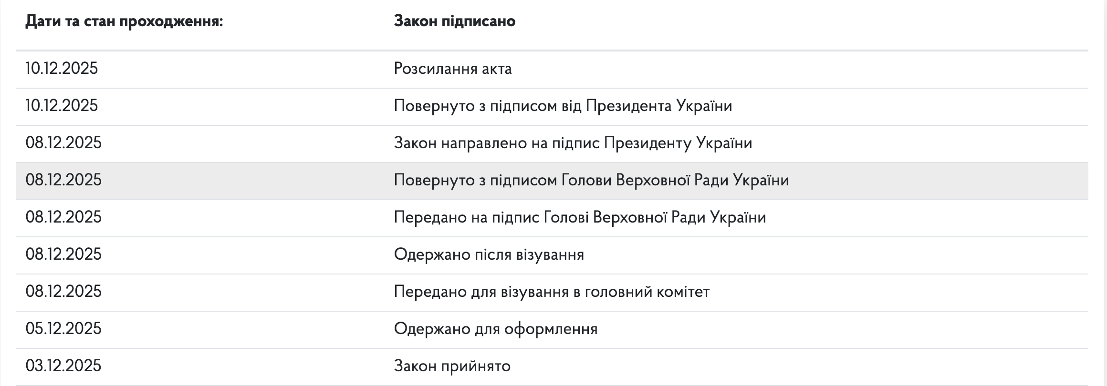Click the date beside the President-signed return row
Viewport: 1107px width, 386px height.
(62, 106)
